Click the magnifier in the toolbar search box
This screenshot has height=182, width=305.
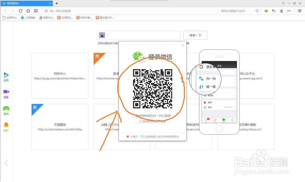pyautogui.click(x=257, y=11)
